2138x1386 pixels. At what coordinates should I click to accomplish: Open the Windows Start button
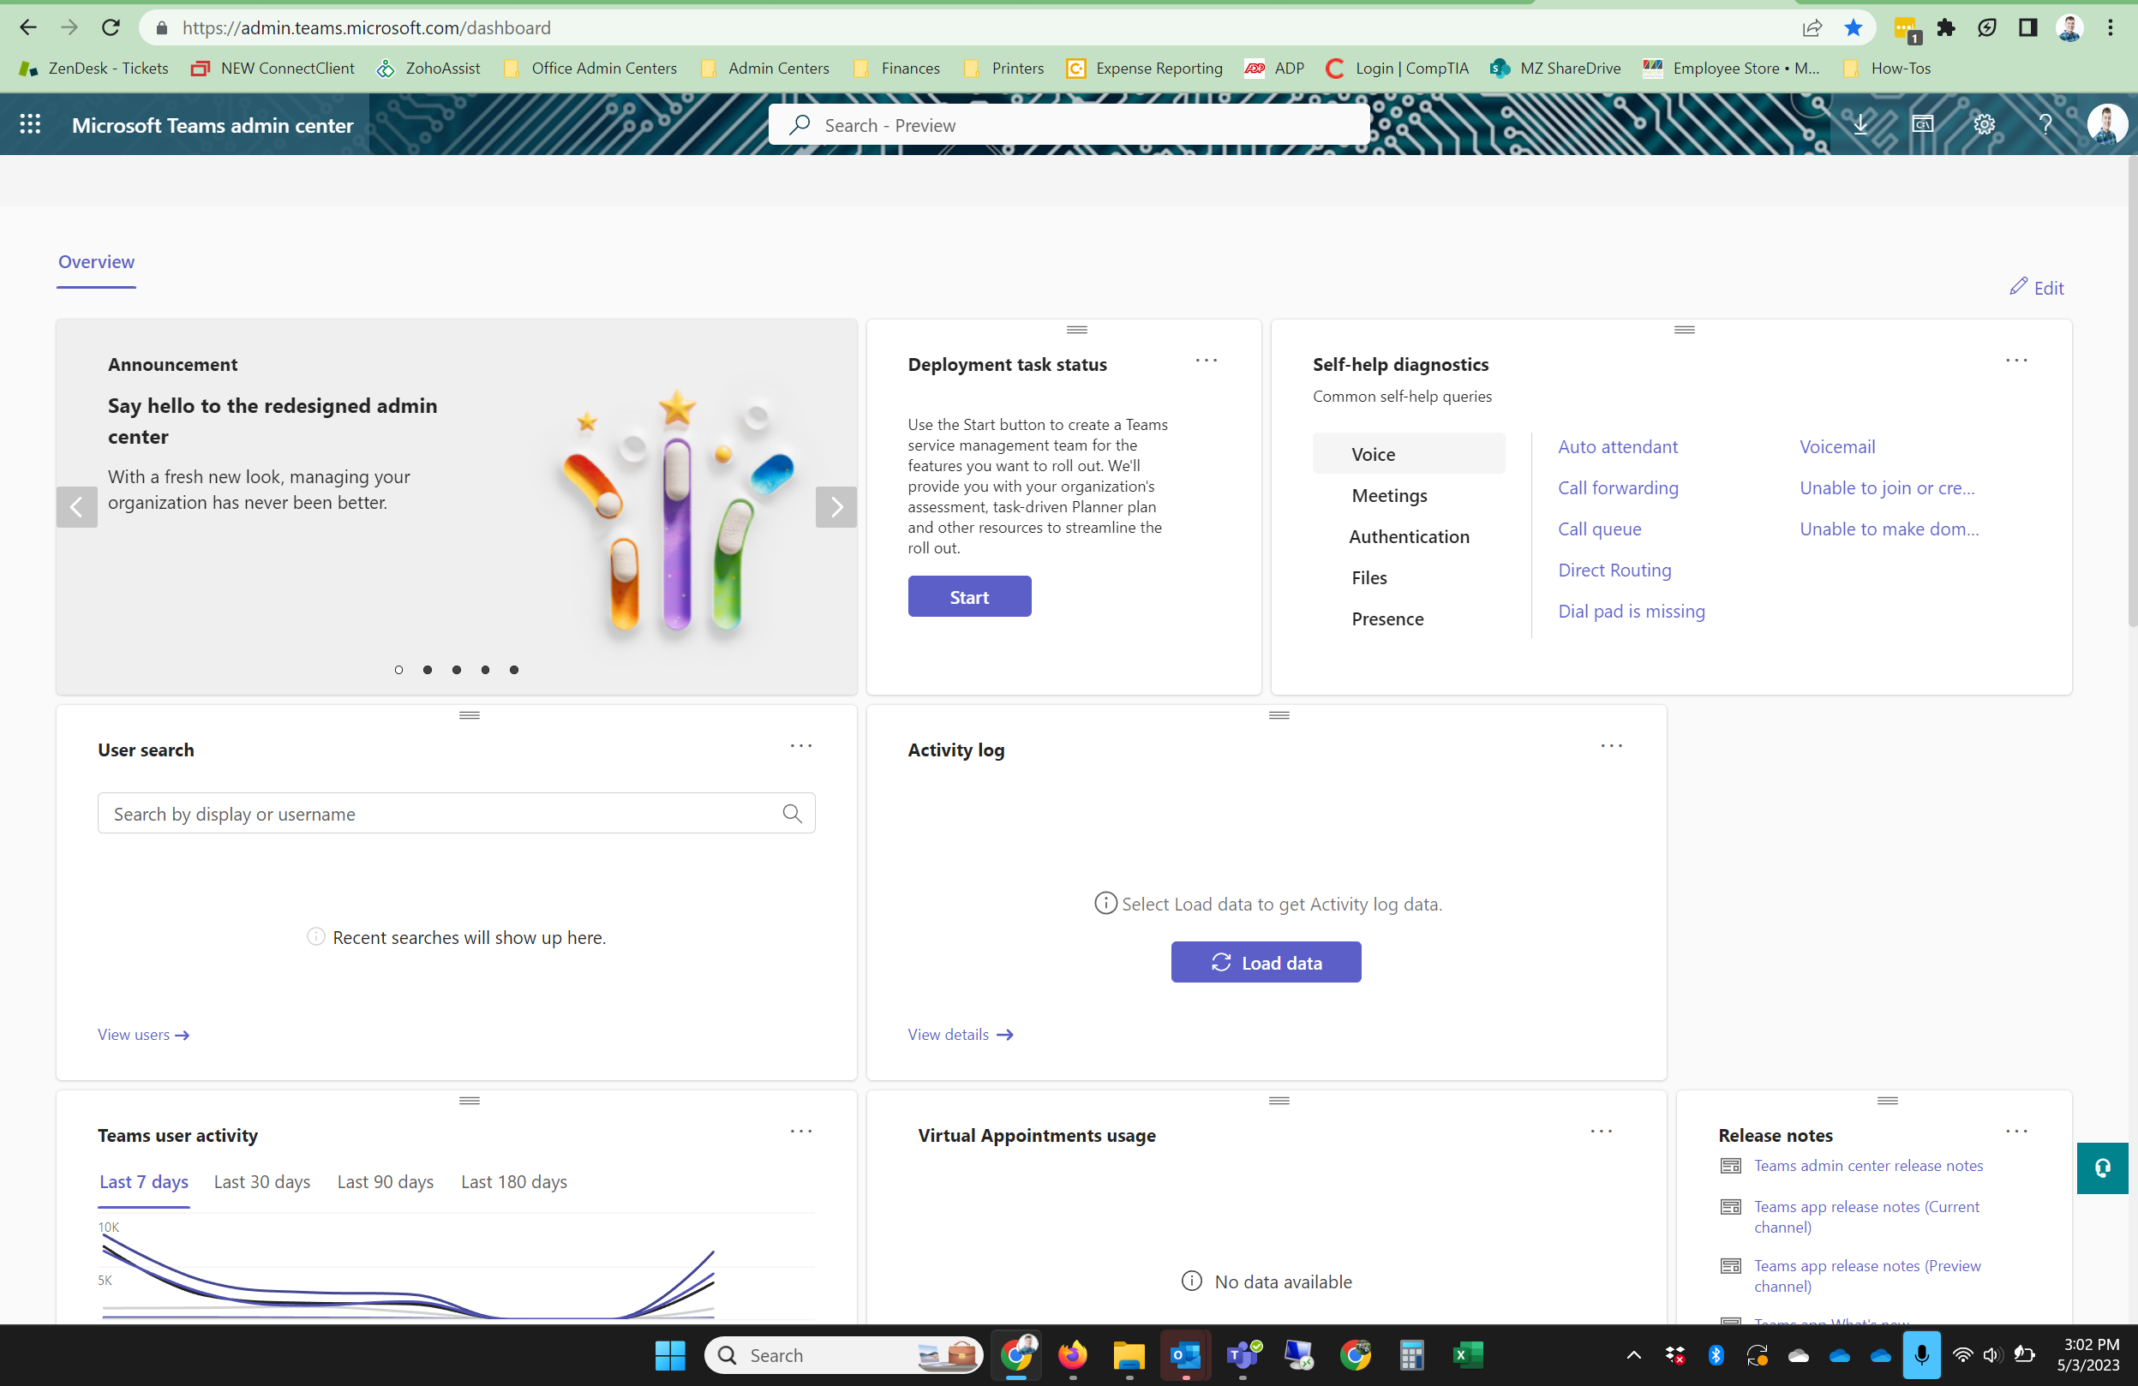click(670, 1355)
